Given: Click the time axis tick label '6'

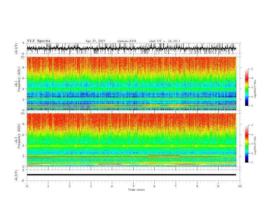Looking at the screenshot, I should click(x=154, y=186).
